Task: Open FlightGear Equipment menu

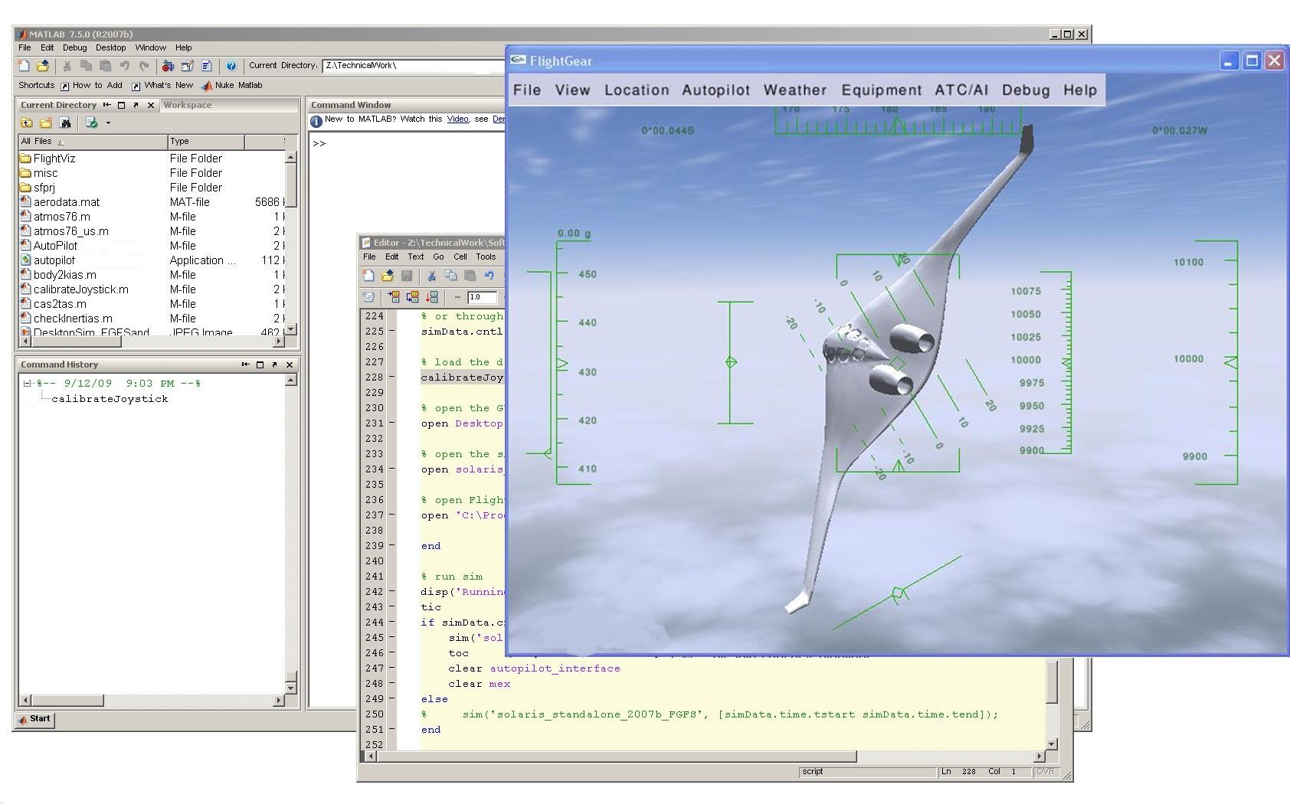Action: [x=882, y=90]
